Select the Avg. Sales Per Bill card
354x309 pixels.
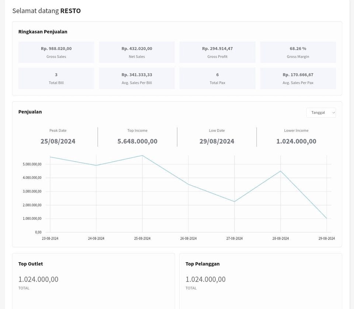[x=137, y=78]
